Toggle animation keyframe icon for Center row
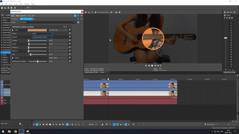 tap(70, 58)
